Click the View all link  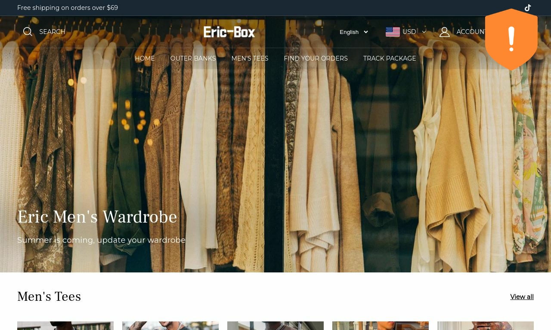522,296
